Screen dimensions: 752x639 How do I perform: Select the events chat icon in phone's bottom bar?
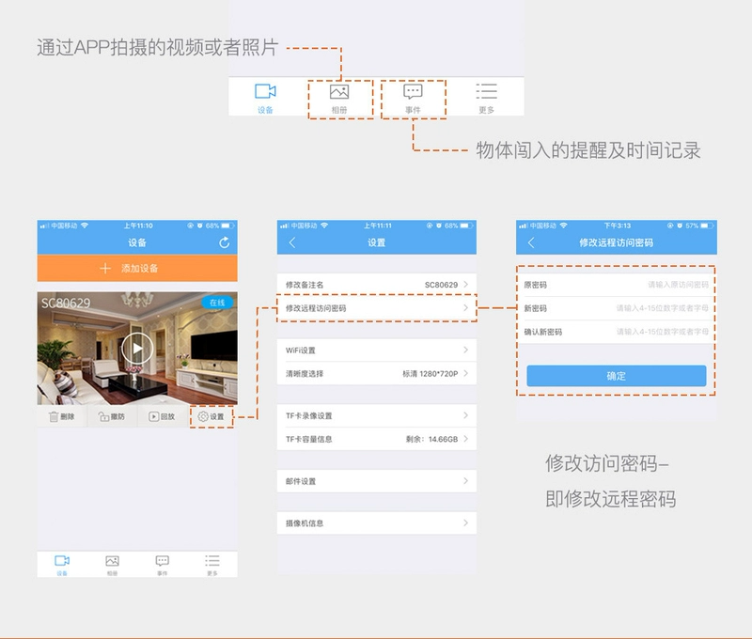pos(162,560)
